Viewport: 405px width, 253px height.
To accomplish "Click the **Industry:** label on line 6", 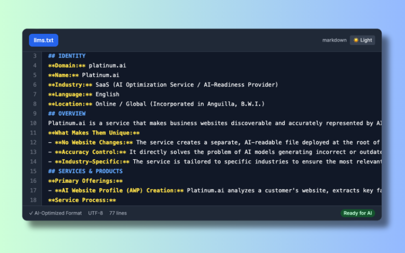I will [x=69, y=85].
